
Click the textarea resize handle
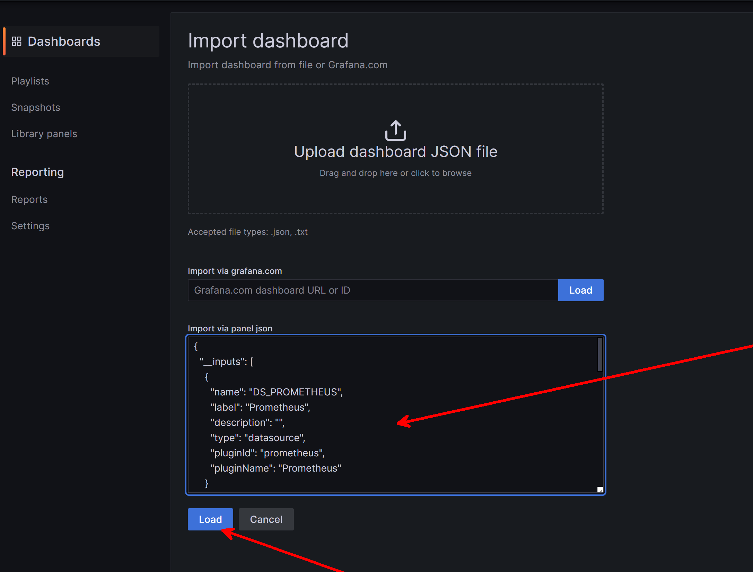[600, 490]
